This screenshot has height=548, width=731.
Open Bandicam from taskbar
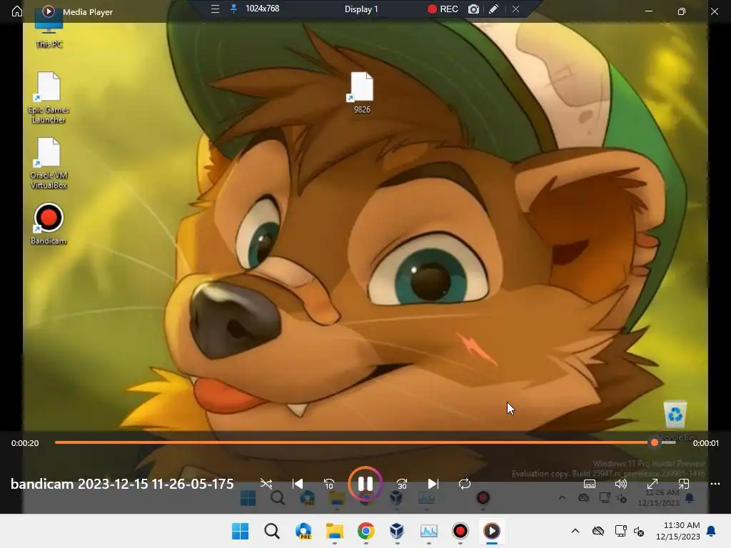pyautogui.click(x=460, y=531)
